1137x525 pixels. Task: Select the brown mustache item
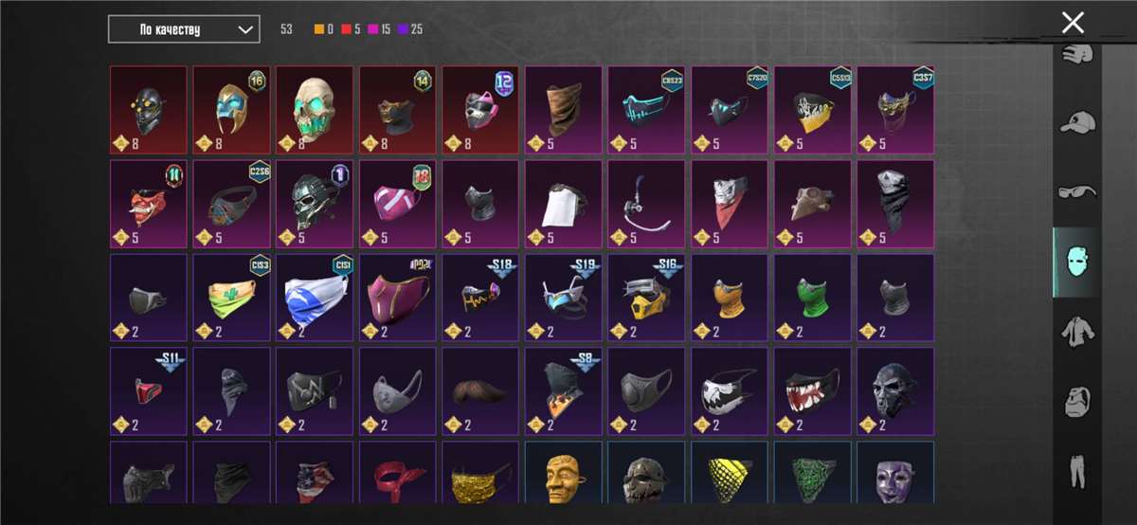click(481, 390)
